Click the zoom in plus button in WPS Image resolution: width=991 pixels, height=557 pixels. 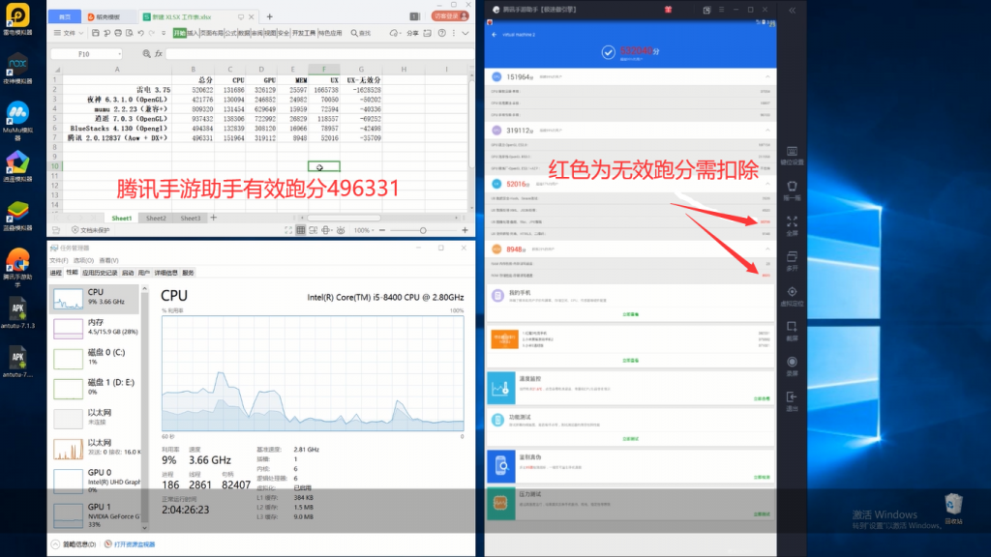[465, 230]
